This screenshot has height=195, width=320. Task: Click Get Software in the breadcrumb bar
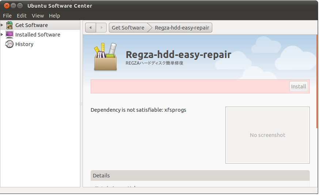(x=128, y=27)
